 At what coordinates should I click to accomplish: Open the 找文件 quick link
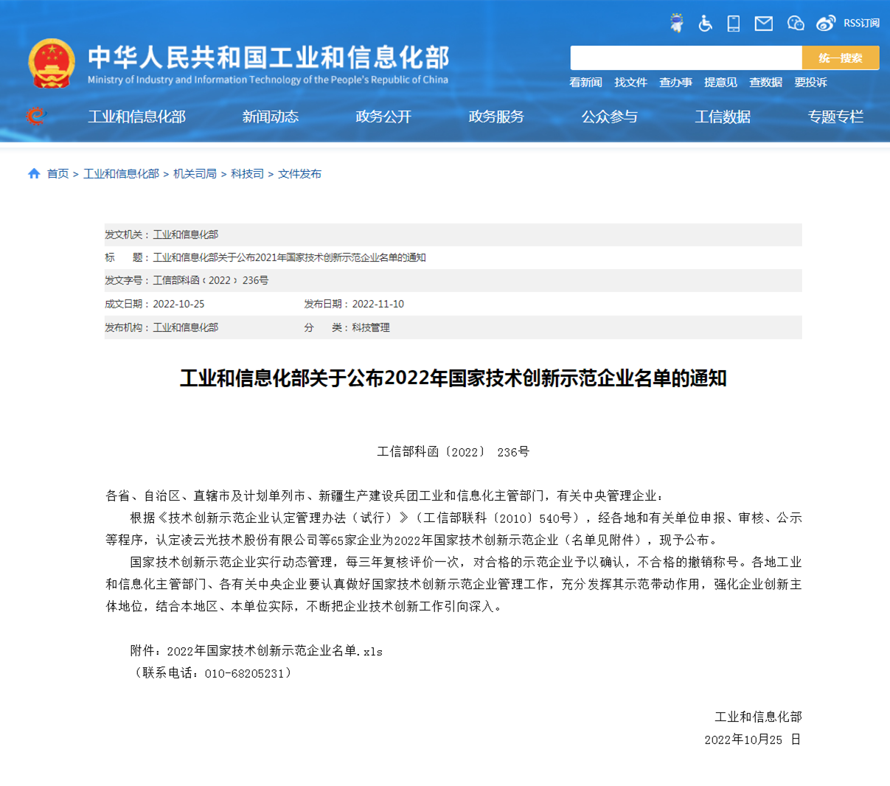(630, 83)
